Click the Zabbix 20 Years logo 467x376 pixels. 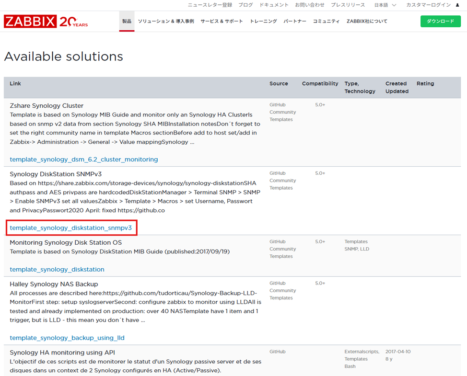(x=46, y=22)
